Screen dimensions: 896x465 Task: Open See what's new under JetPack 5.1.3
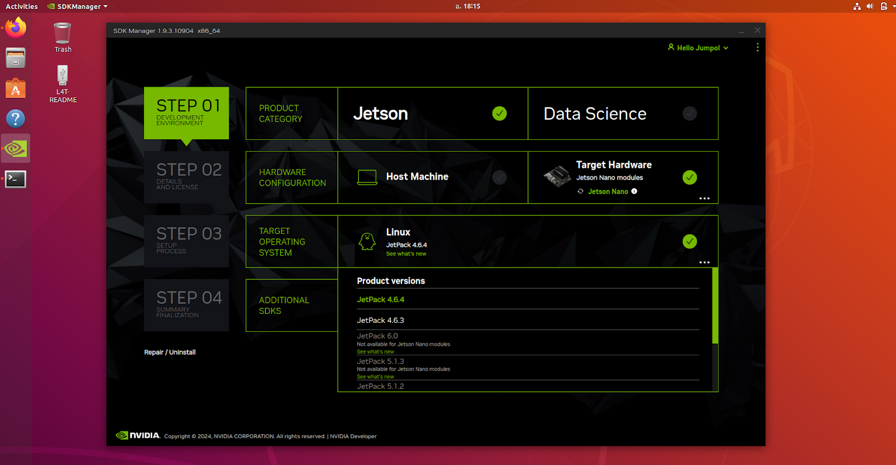coord(375,377)
